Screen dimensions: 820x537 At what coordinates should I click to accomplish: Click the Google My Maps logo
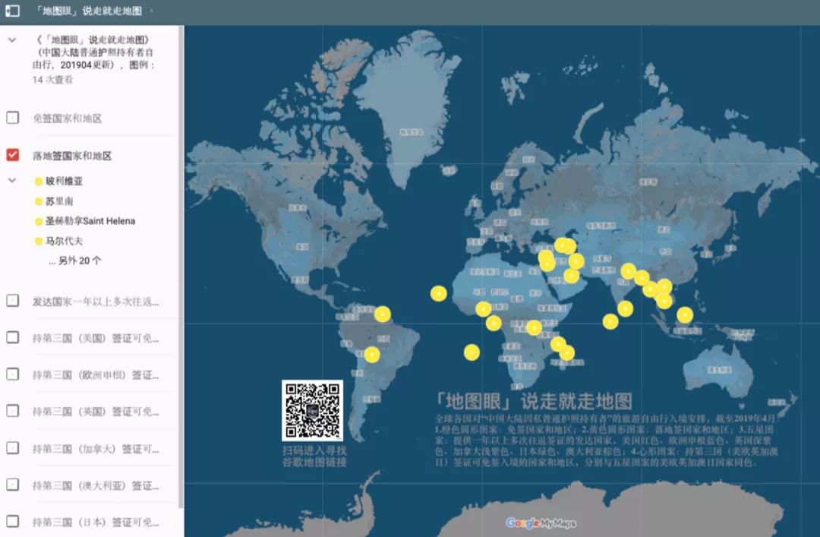(x=541, y=523)
